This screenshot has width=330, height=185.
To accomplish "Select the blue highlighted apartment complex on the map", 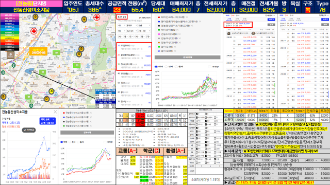I will pos(29,71).
